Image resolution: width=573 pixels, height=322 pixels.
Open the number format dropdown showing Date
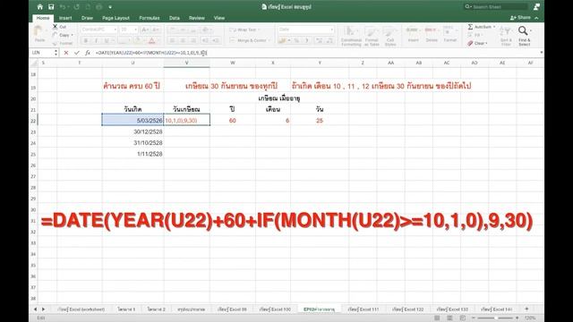306,30
